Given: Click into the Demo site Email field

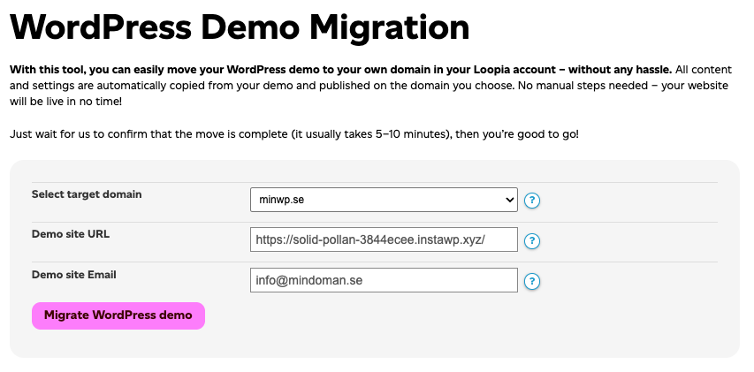Looking at the screenshot, I should point(384,280).
